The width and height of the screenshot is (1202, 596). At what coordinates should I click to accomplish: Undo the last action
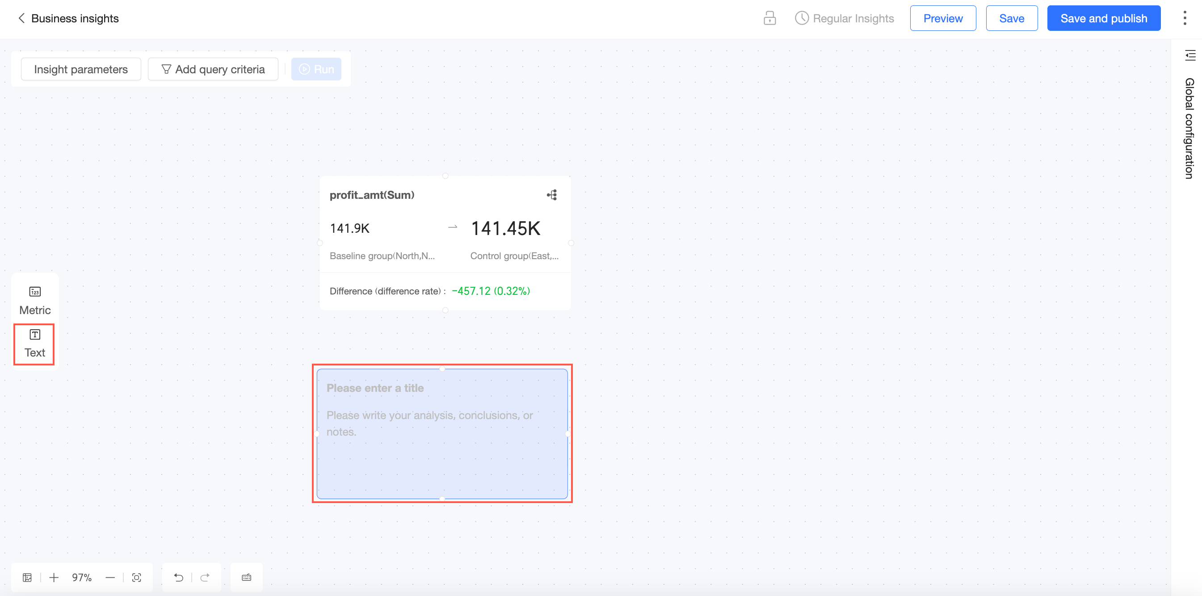[178, 577]
